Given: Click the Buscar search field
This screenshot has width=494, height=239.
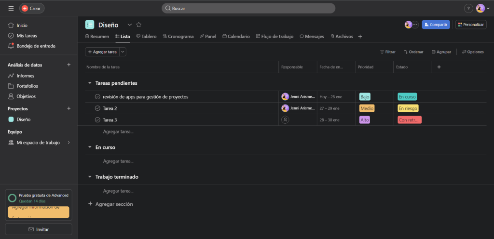Looking at the screenshot, I should (248, 8).
